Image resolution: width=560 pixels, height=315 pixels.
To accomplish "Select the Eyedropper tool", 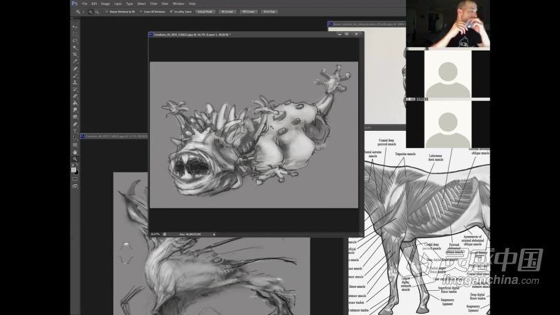I will [75, 62].
